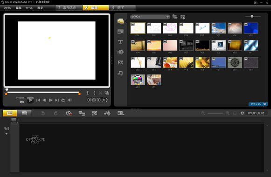This screenshot has width=271, height=177.
Task: Step forward to the next frame
Action: pyautogui.click(x=51, y=100)
